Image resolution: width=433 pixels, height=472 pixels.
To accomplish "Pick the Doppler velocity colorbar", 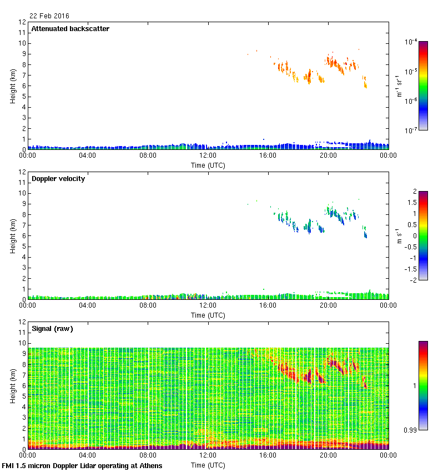I will tap(423, 235).
